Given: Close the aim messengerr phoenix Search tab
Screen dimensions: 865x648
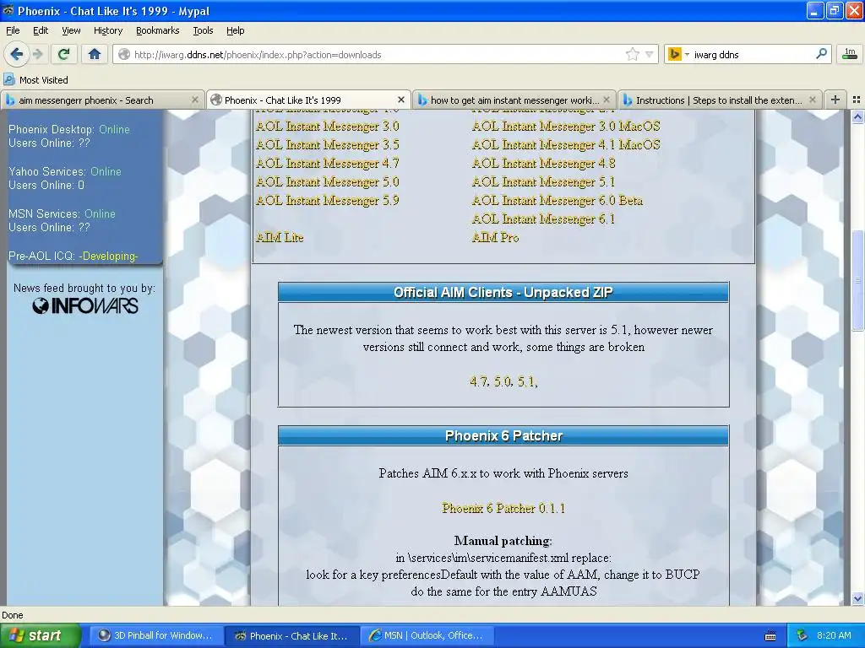Looking at the screenshot, I should 195,100.
